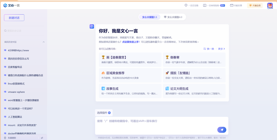Screen dimensions: 277x140
Task: Click the 批量删除 trash can icon
Action: tap(5, 138)
